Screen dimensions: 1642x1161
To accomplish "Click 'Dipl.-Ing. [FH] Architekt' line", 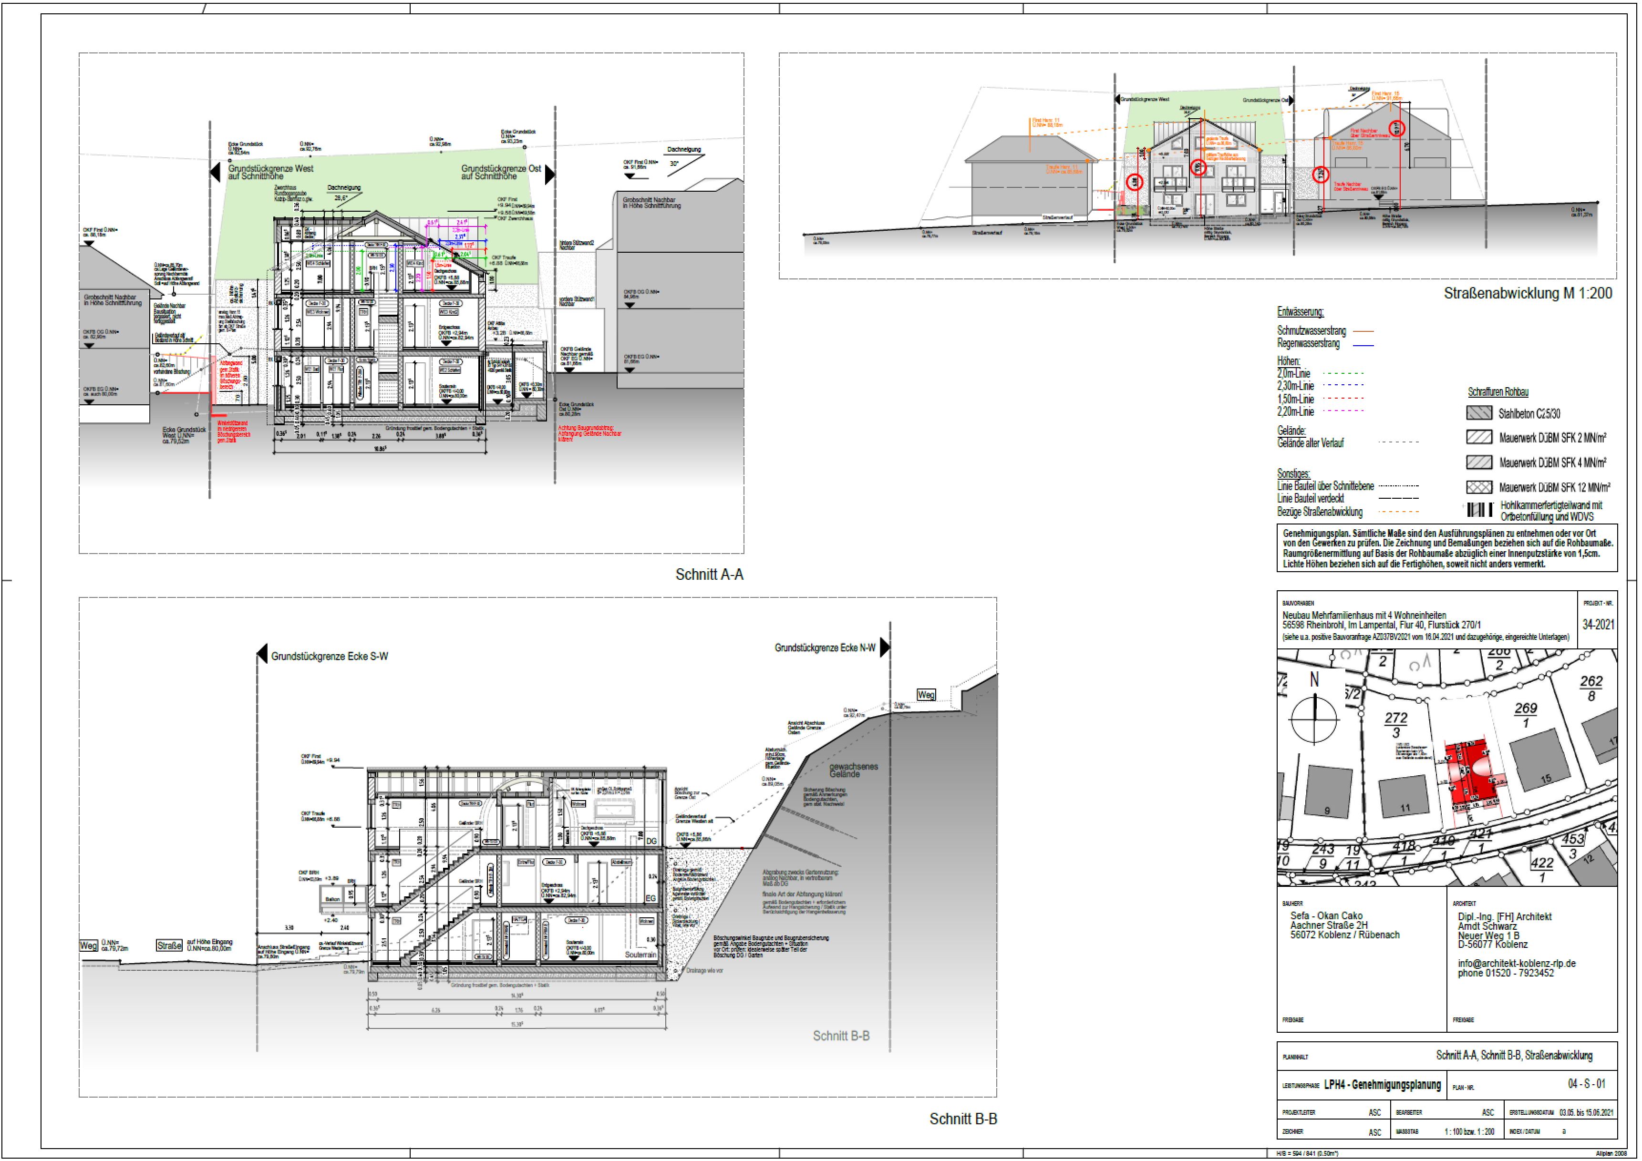I will pos(1505,916).
